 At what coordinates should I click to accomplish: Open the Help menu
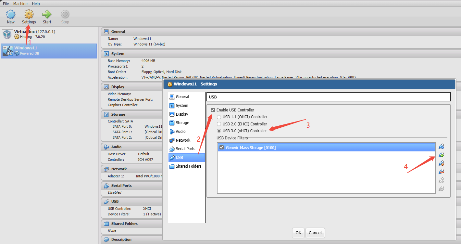point(36,4)
